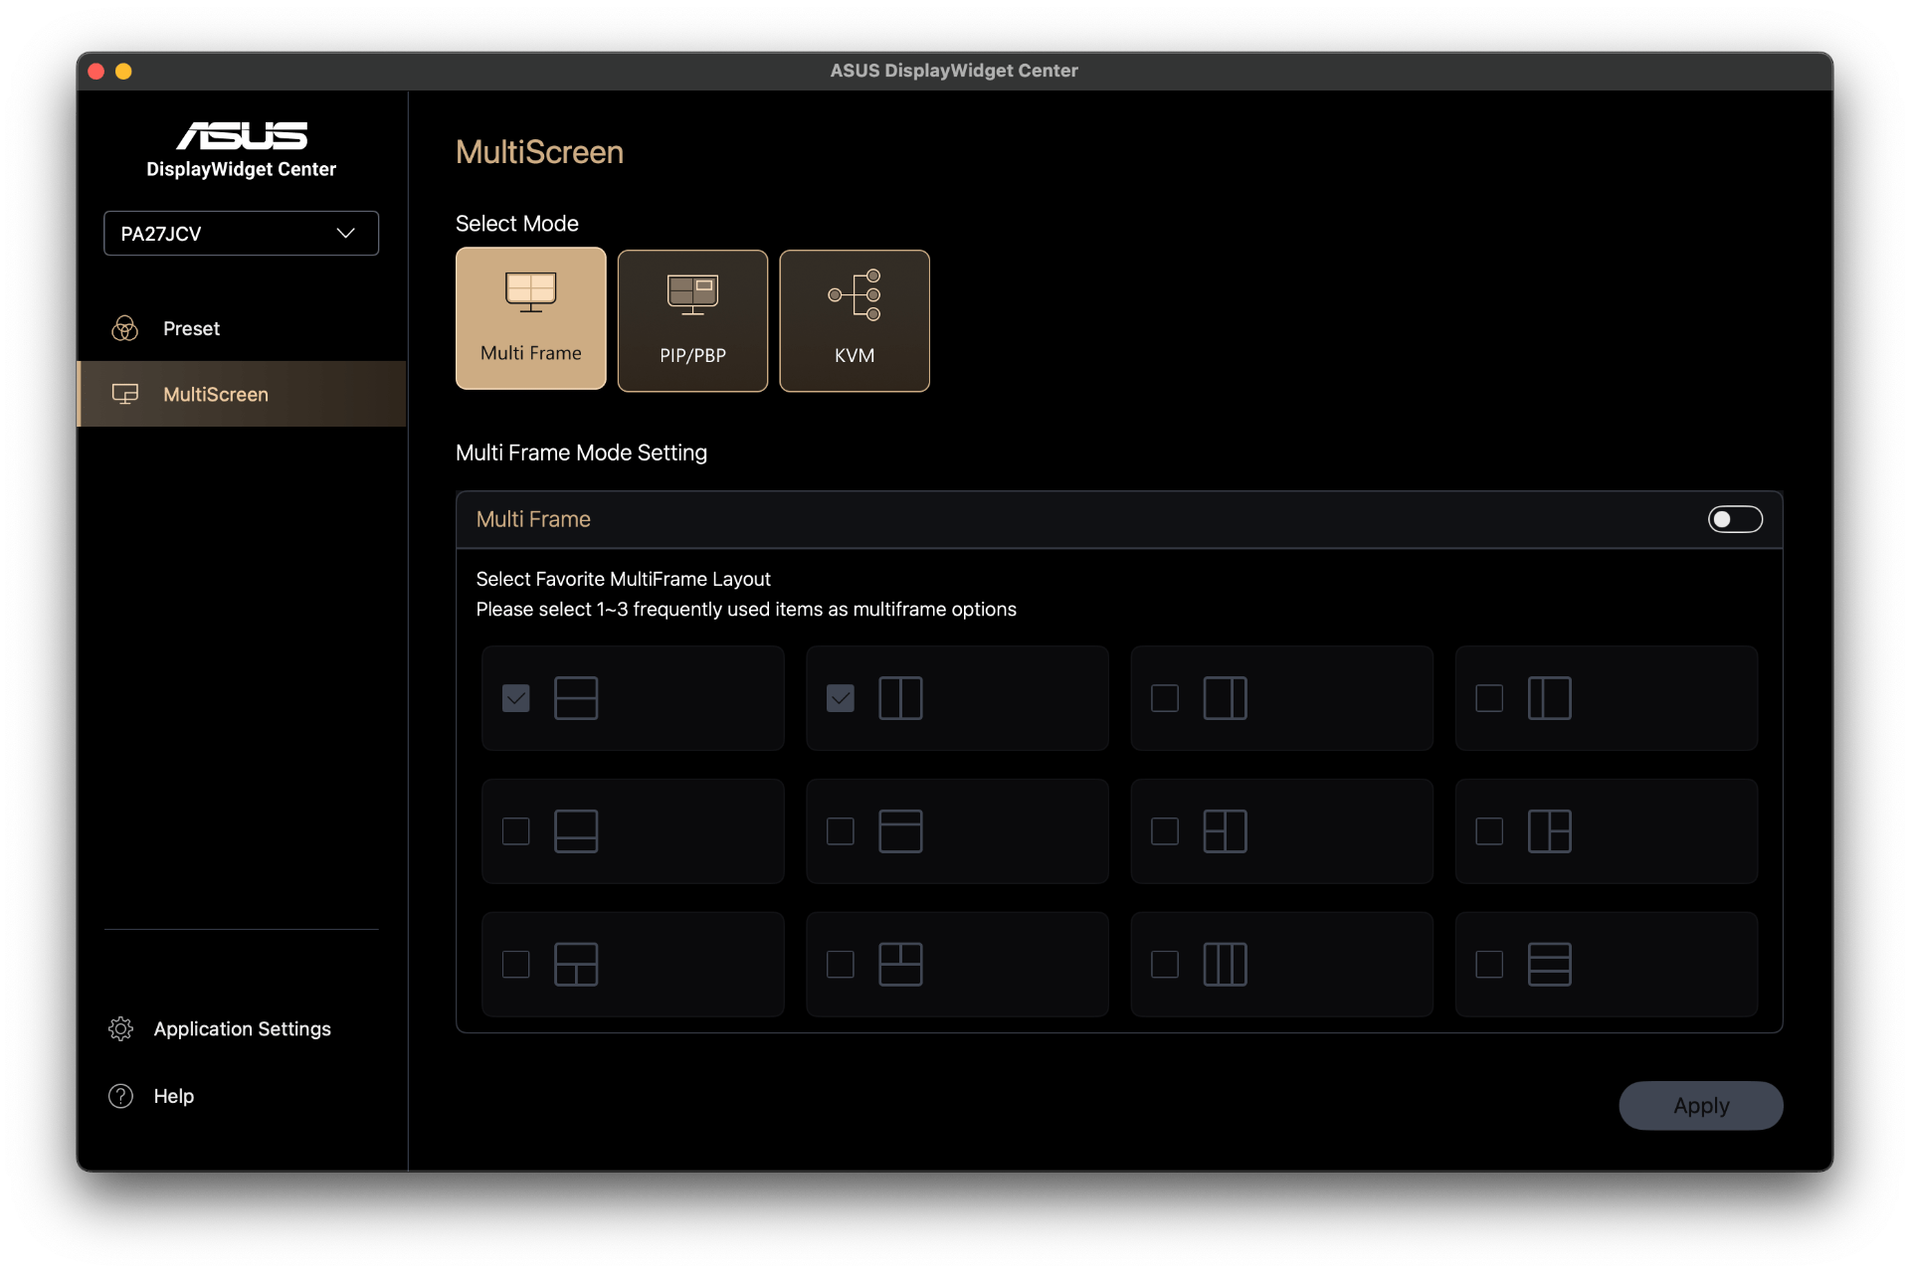Click the three equal columns layout icon
Viewport: 1910px width, 1273px height.
[x=1225, y=964]
